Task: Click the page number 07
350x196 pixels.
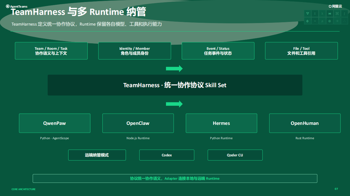Action: [336, 189]
